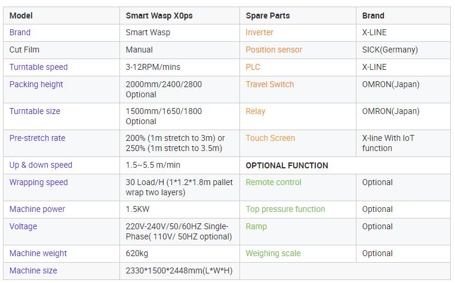Select the Top pressure function link
Viewport: 455px width, 283px height.
coord(285,209)
